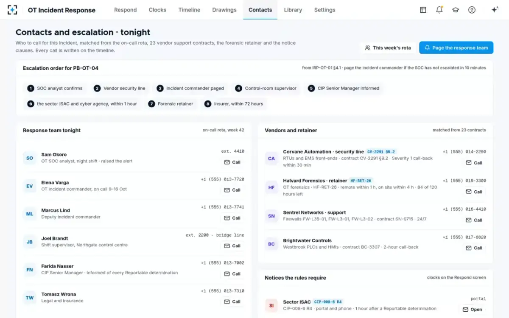Select step 4 Control-room supervisor
Viewport: 509px width, 318px height.
(266, 88)
